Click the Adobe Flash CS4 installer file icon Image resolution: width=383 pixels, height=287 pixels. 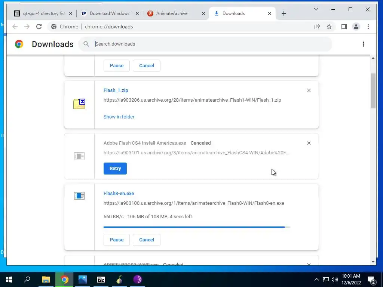click(x=79, y=156)
